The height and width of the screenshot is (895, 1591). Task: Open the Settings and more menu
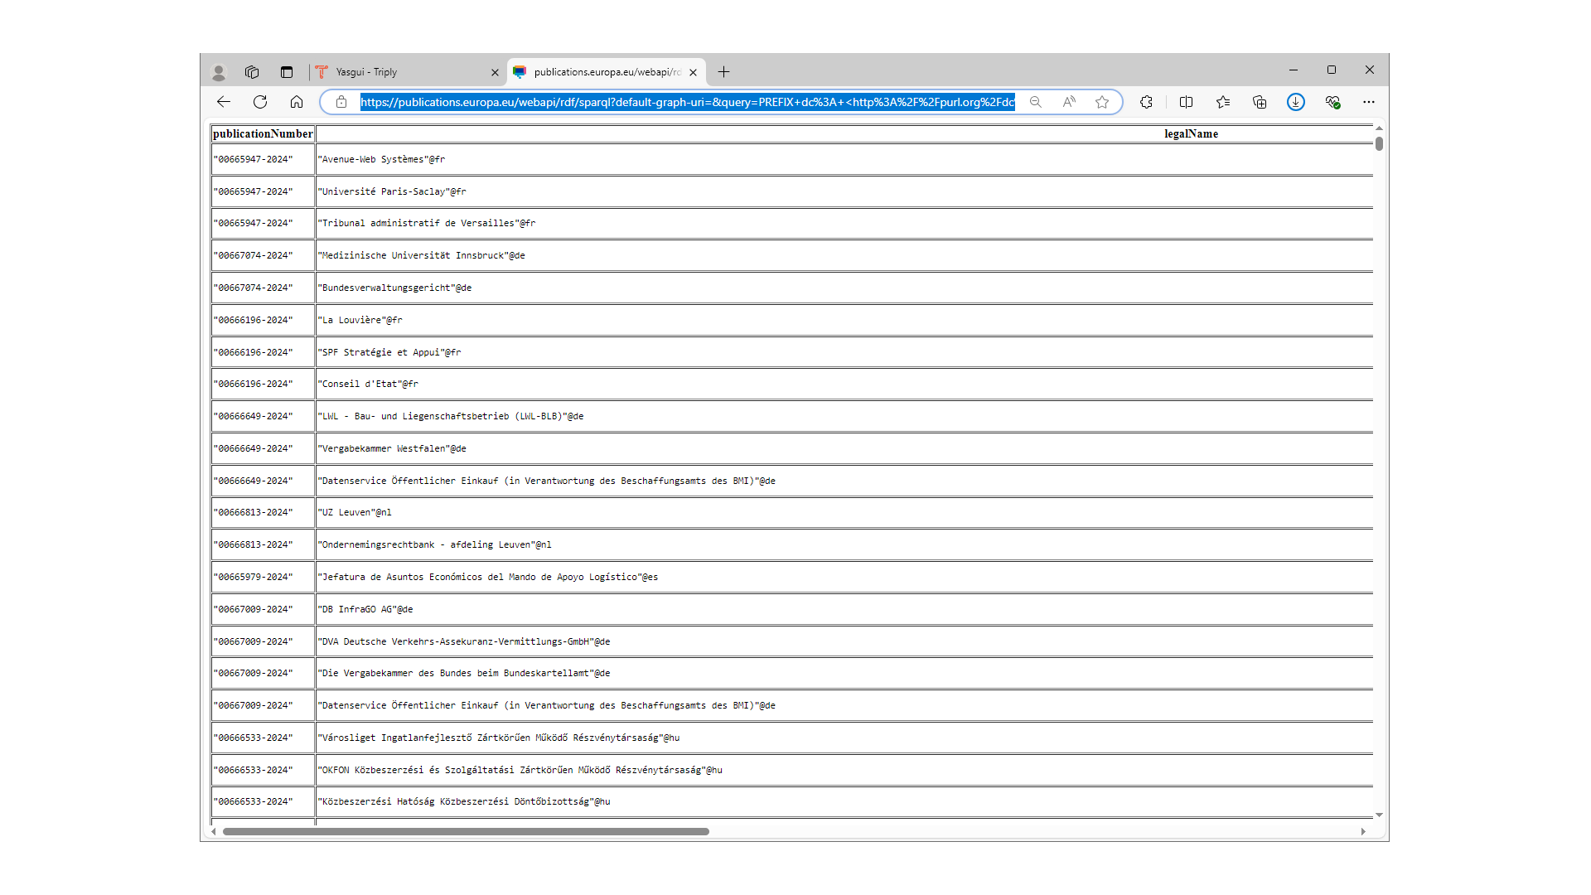pos(1369,102)
